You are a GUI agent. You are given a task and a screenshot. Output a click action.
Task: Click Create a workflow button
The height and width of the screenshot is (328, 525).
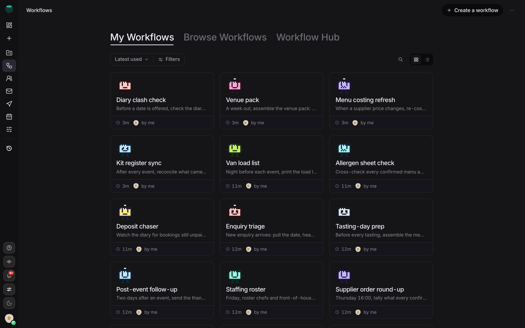472,10
